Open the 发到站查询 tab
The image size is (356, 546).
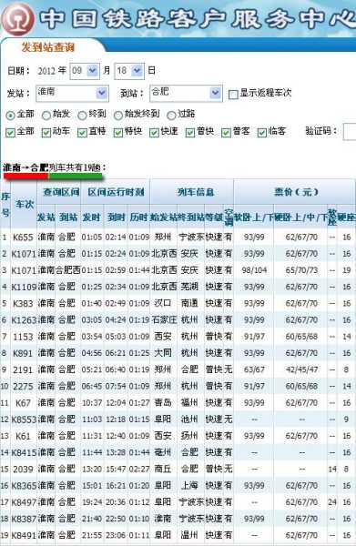tap(48, 47)
